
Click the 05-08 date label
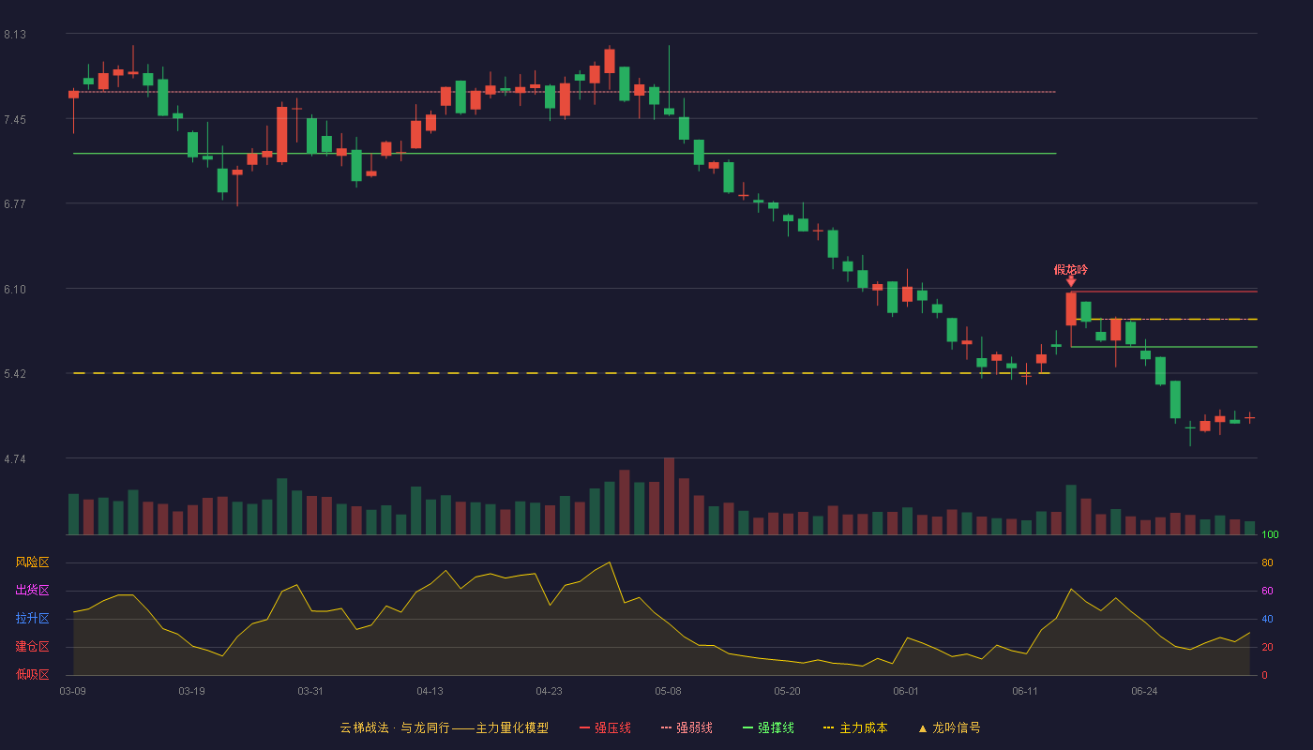[668, 691]
